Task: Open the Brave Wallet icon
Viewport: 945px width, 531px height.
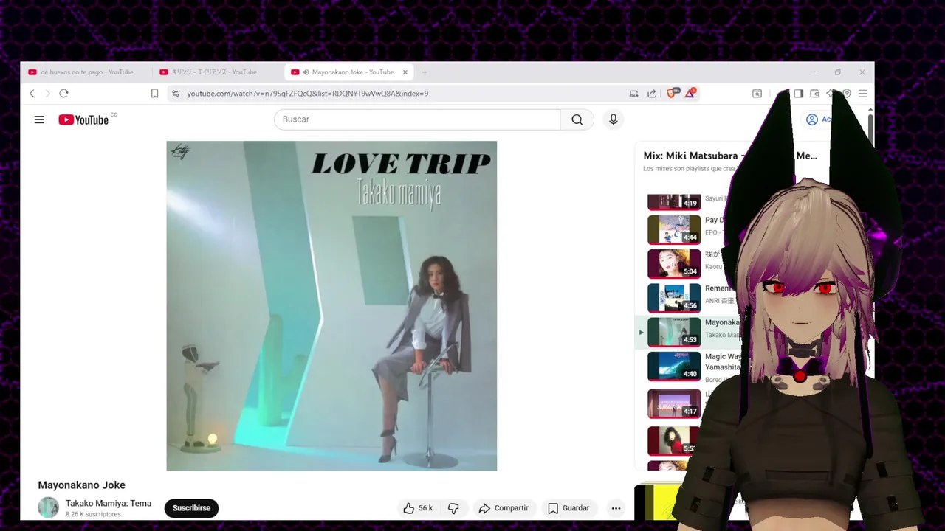Action: coord(814,94)
